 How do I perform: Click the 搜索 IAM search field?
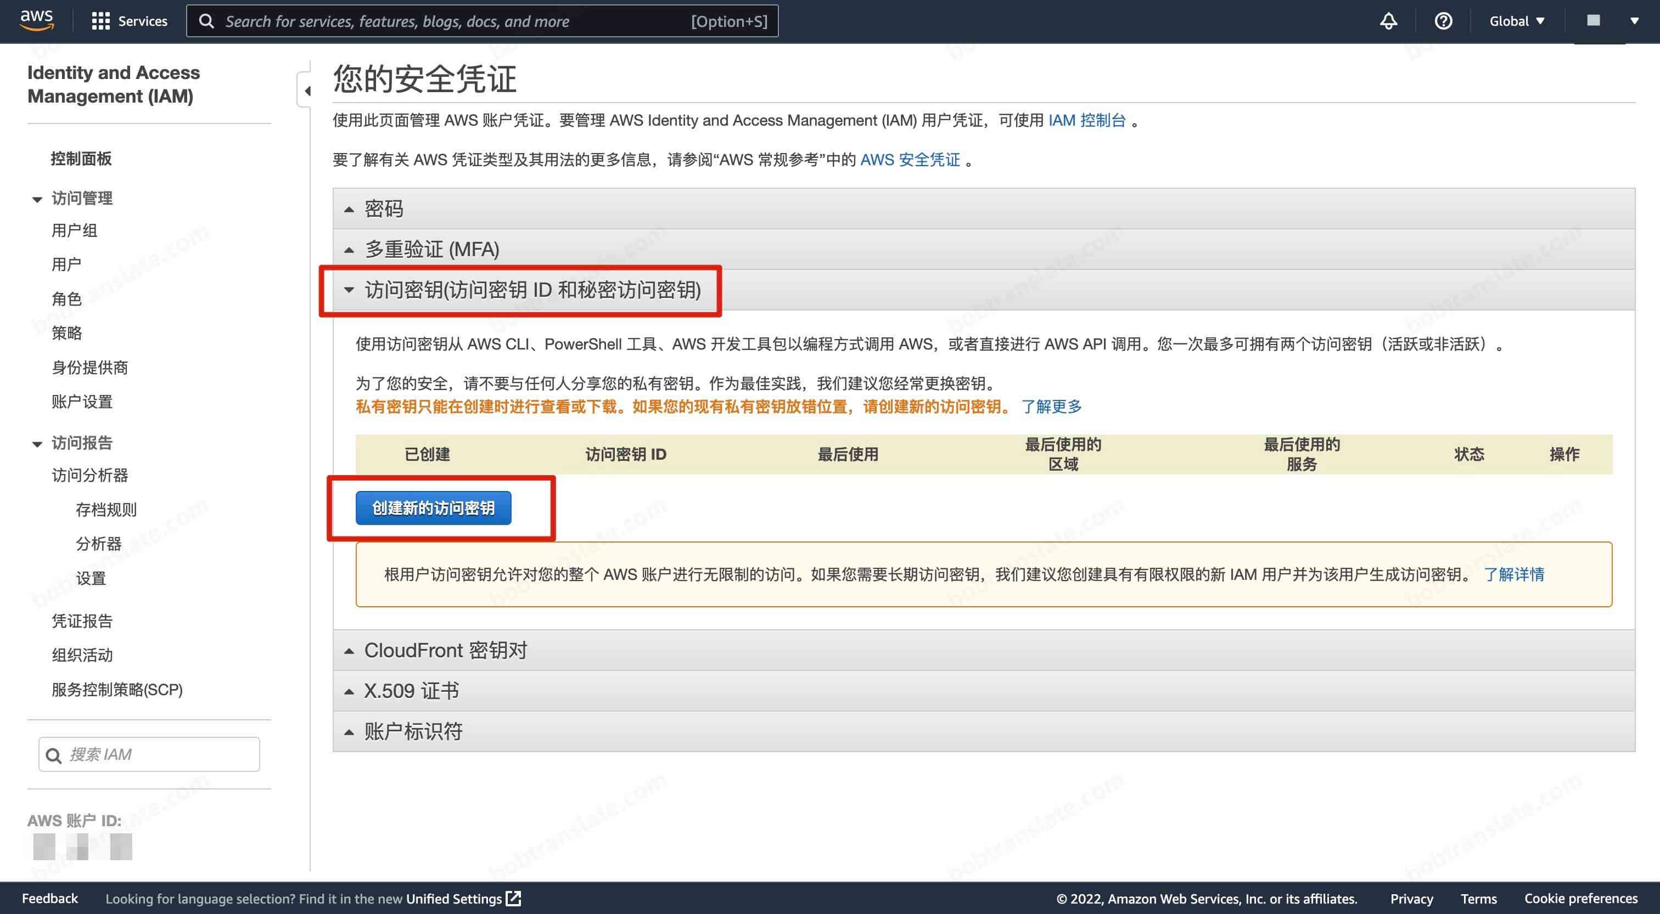149,754
